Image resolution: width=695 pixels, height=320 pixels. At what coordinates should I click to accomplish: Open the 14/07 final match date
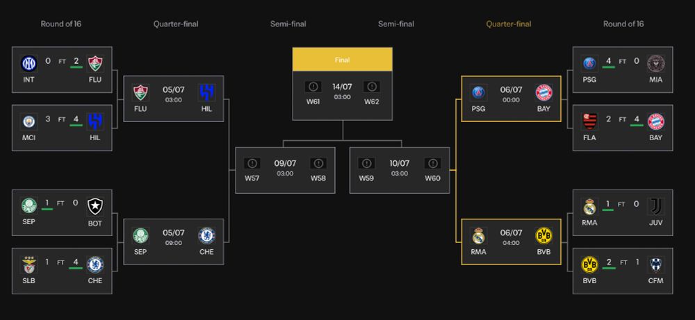(342, 87)
